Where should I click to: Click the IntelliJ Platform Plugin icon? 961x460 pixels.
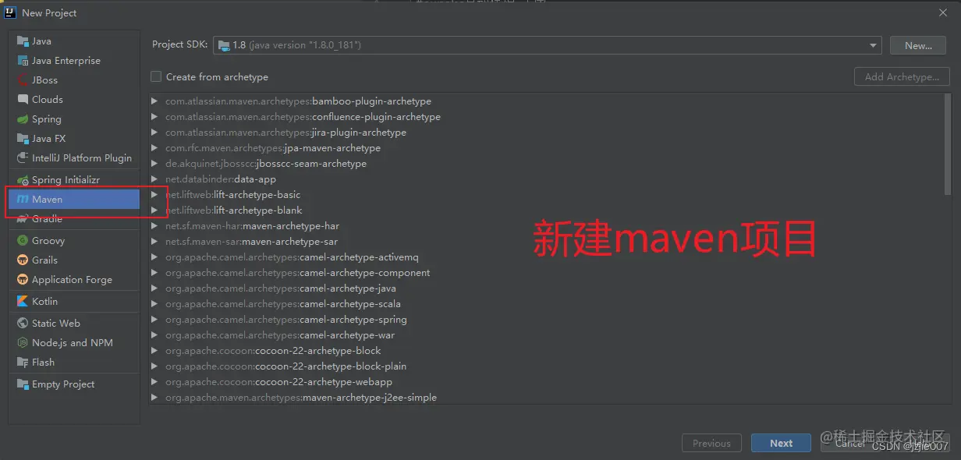coord(23,157)
